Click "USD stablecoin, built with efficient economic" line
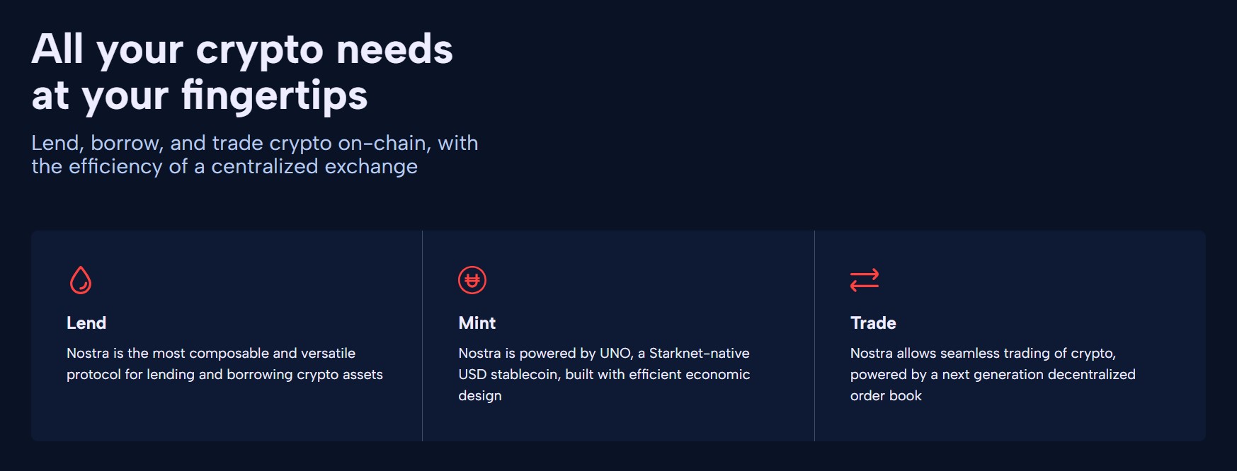The width and height of the screenshot is (1237, 471). pos(604,374)
